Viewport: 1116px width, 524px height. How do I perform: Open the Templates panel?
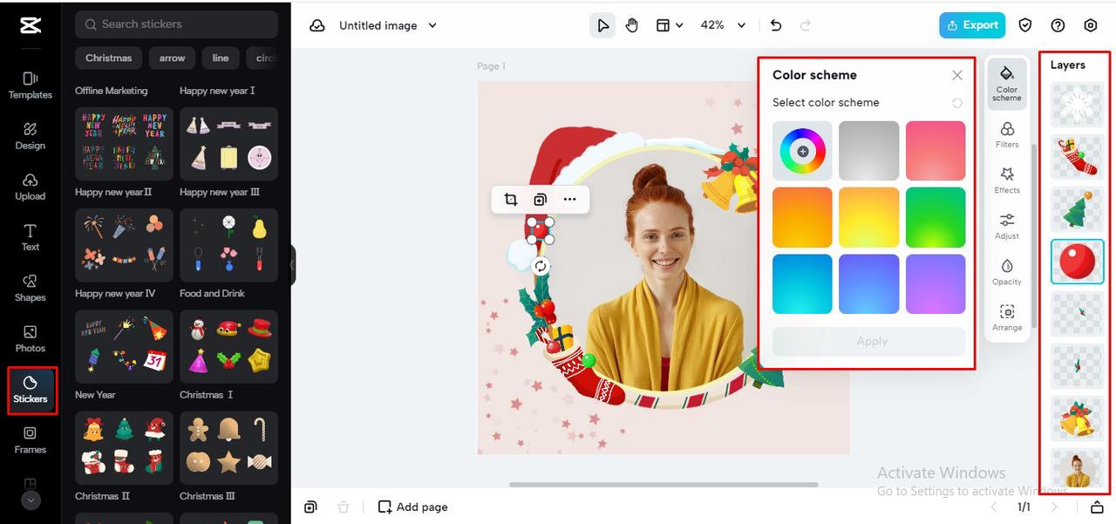(x=31, y=85)
